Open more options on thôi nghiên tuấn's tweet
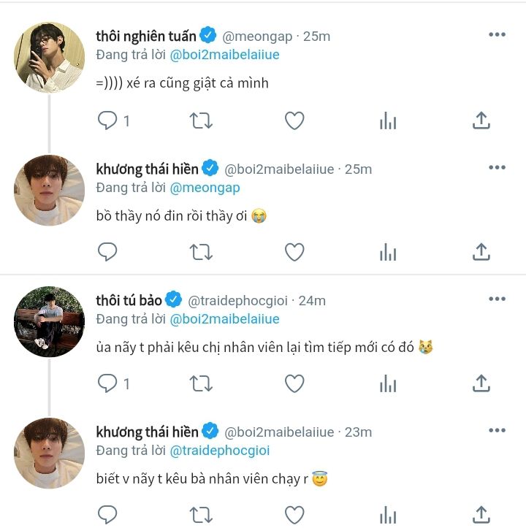526x528 pixels. pos(497,35)
